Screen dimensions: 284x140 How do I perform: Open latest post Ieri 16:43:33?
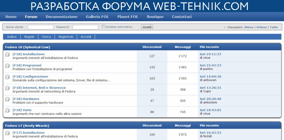tap(210, 133)
